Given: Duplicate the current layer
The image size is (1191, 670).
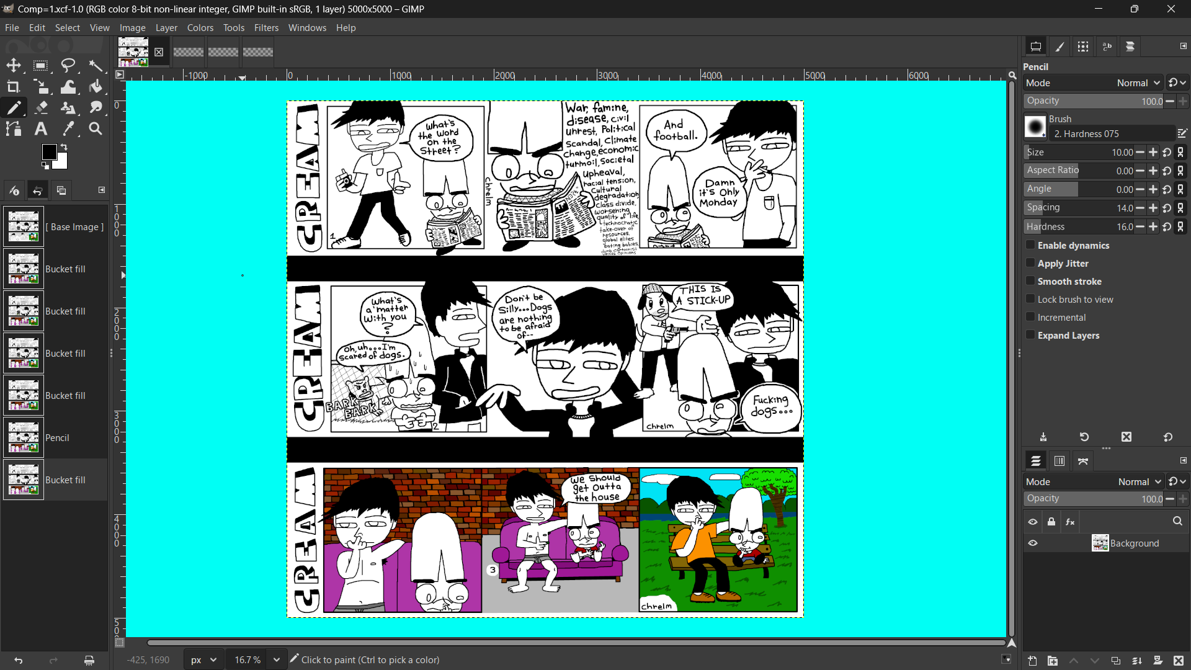Looking at the screenshot, I should point(1115,661).
